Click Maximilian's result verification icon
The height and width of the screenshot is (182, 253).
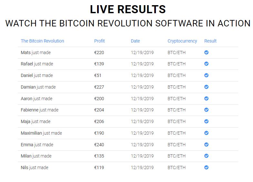tap(206, 133)
